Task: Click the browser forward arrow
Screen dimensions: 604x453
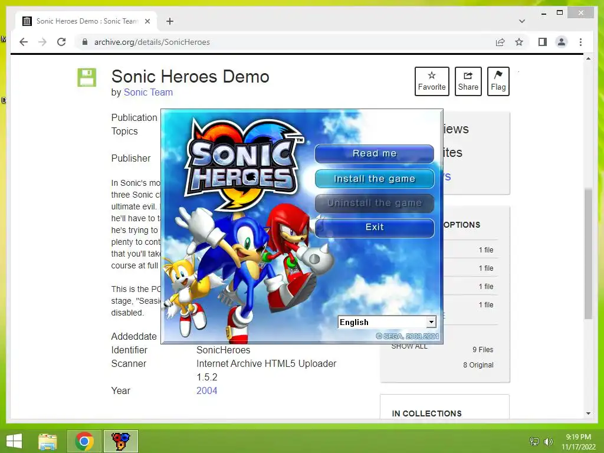Action: click(42, 42)
